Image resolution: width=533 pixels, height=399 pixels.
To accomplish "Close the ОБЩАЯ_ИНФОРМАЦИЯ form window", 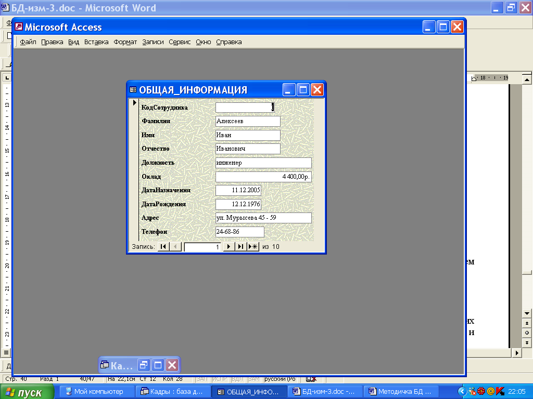I will 317,90.
